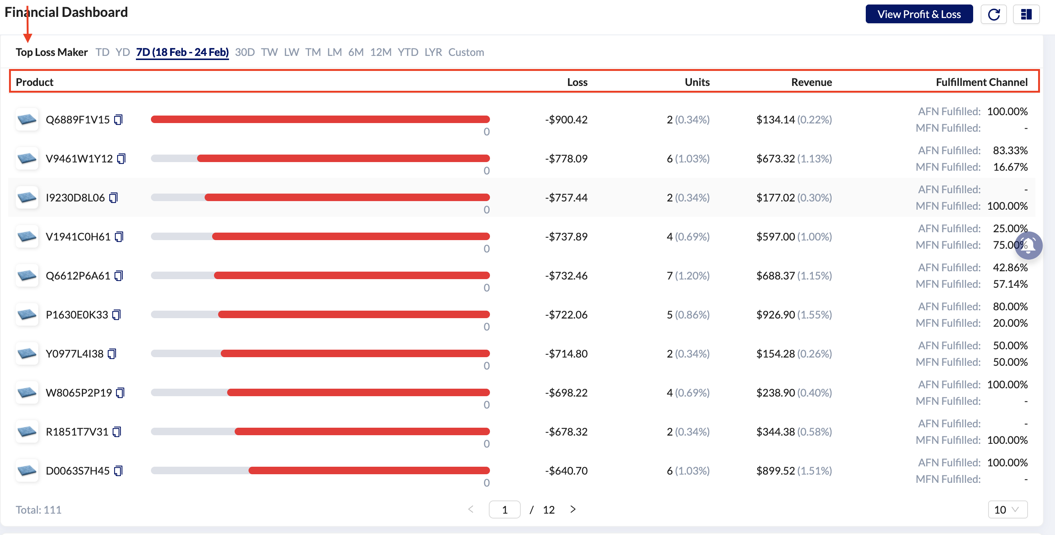The width and height of the screenshot is (1055, 535).
Task: Select the 12M range link
Action: pyautogui.click(x=380, y=53)
